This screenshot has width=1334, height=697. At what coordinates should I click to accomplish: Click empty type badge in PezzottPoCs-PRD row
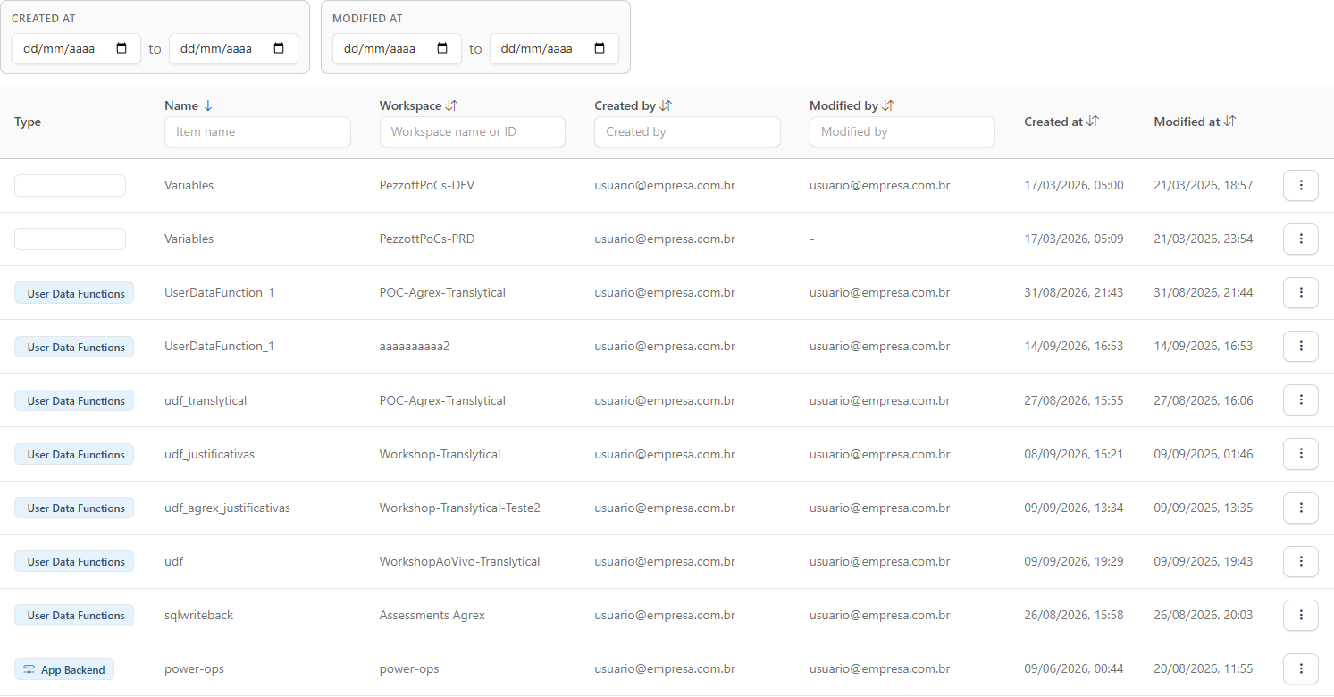(x=70, y=239)
